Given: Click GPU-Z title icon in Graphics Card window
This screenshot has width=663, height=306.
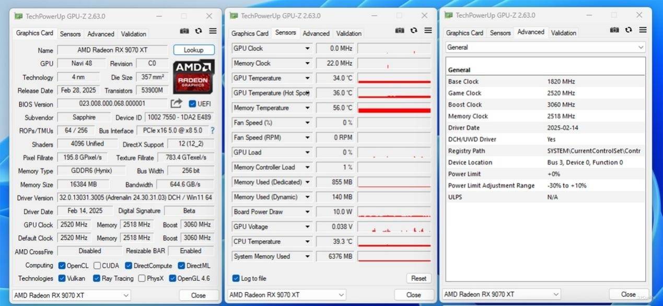Looking at the screenshot, I should pyautogui.click(x=18, y=16).
